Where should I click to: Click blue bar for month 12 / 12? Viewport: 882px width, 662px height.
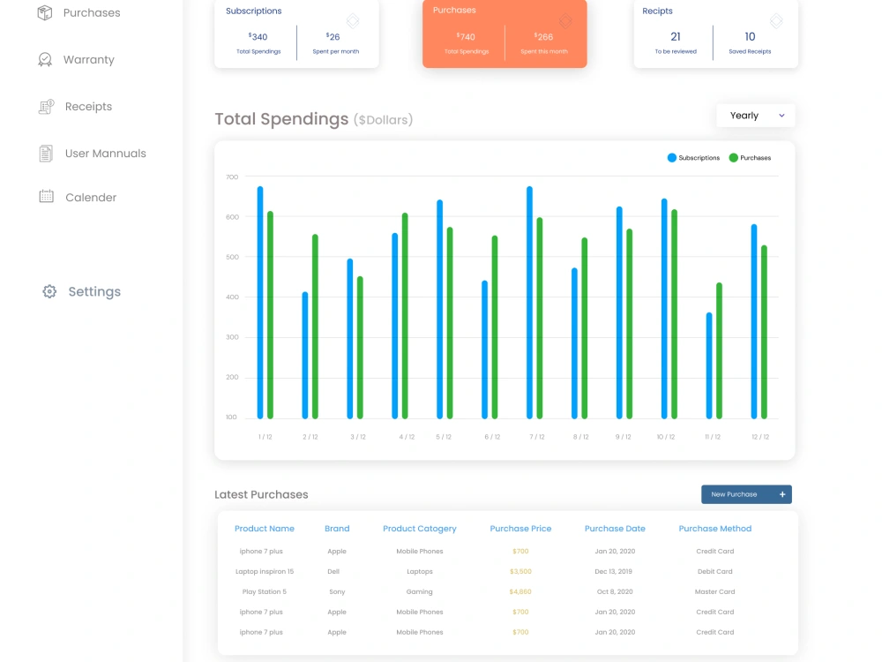point(754,321)
